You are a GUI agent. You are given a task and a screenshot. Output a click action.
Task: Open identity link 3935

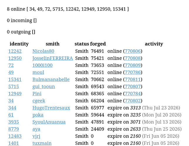coord(14,122)
